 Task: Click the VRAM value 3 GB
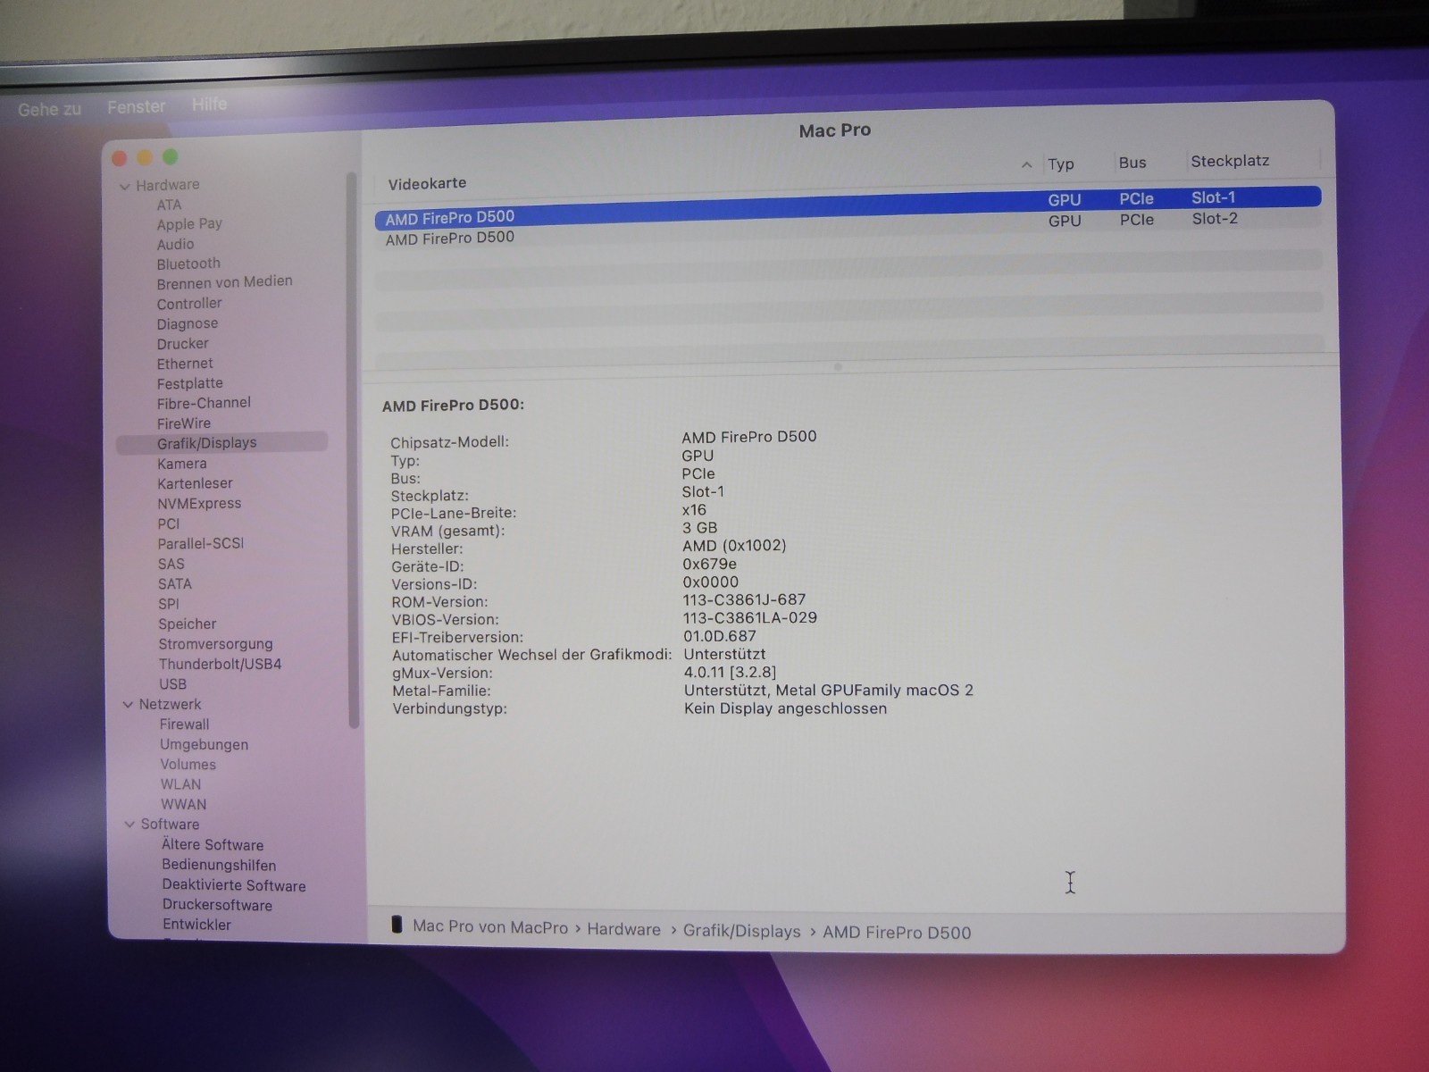[699, 528]
